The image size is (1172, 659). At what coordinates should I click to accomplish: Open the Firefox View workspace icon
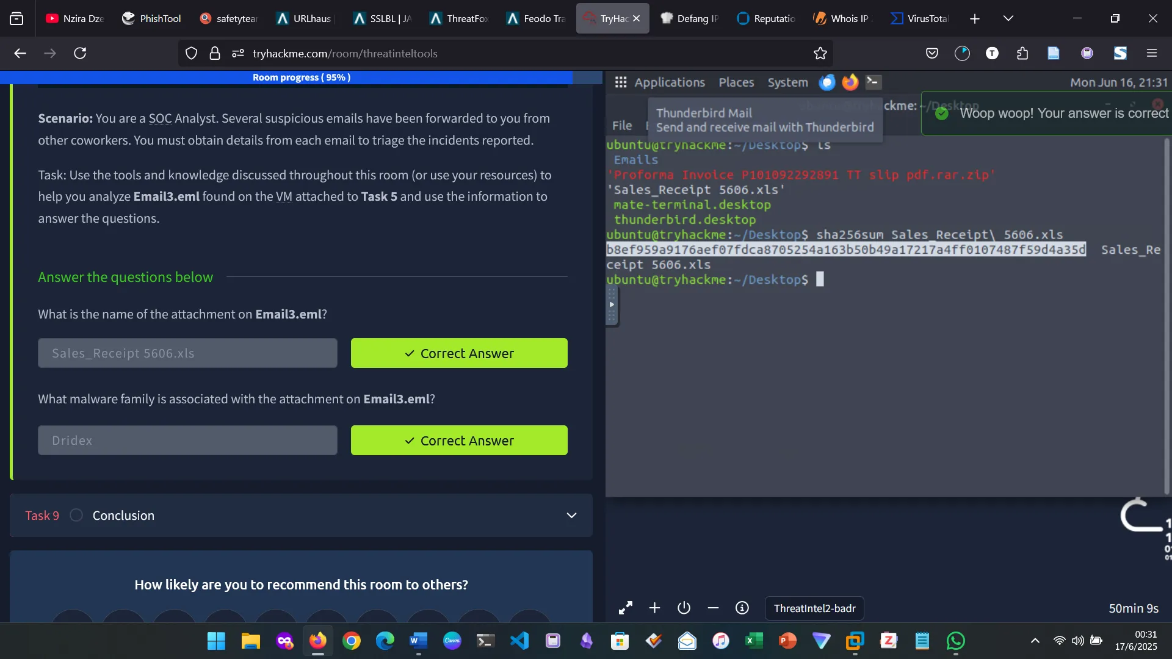(x=16, y=18)
